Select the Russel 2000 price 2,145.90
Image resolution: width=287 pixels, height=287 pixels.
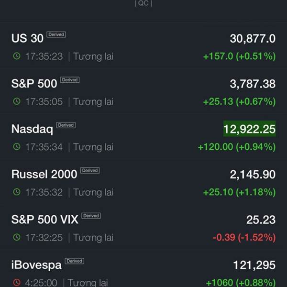coord(253,175)
